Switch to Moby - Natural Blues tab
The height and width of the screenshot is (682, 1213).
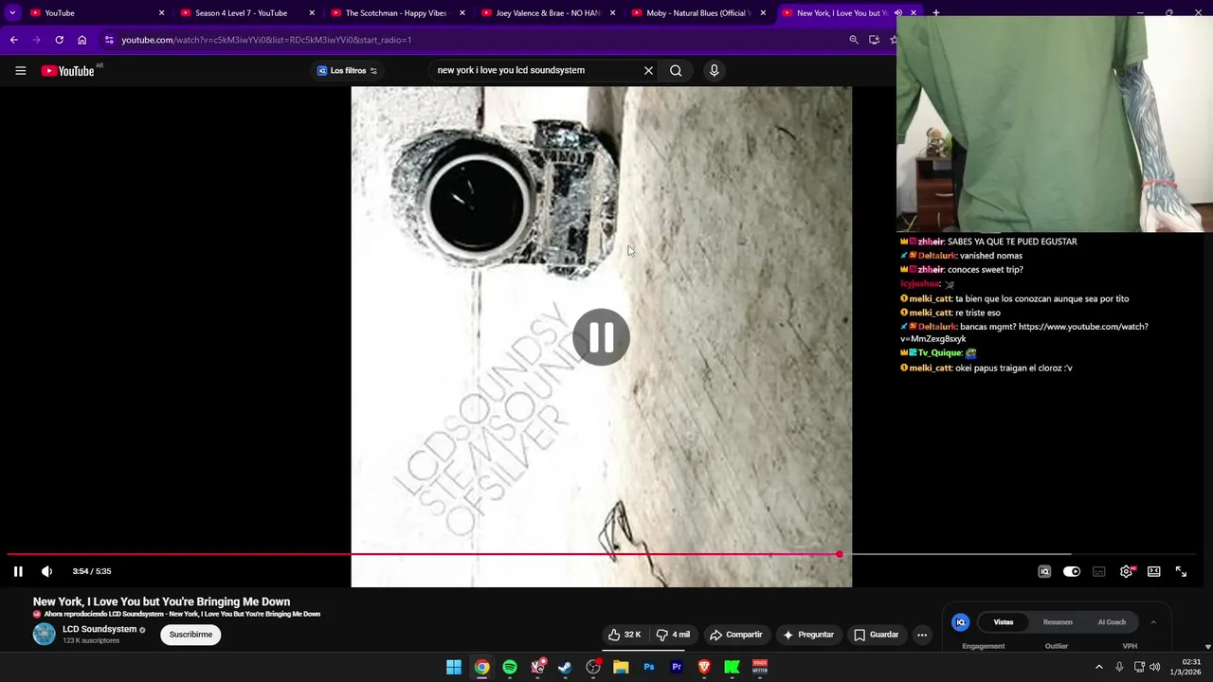[698, 13]
